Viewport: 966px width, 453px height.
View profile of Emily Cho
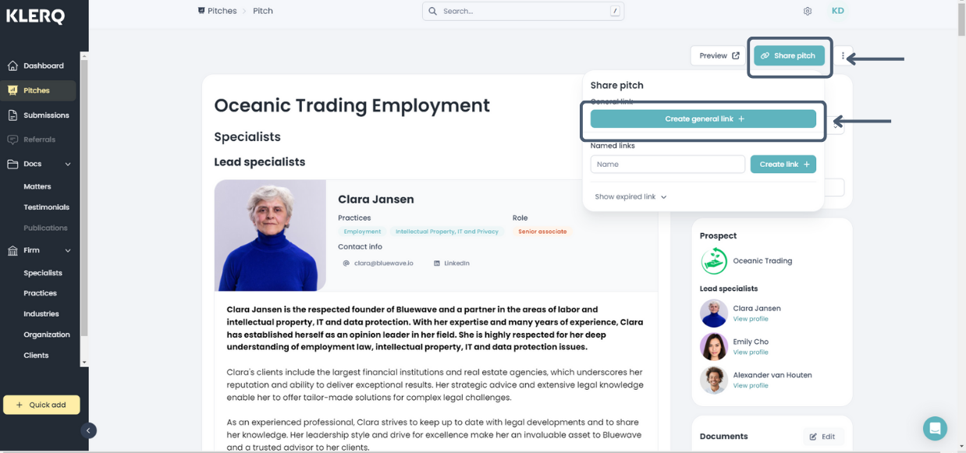750,352
